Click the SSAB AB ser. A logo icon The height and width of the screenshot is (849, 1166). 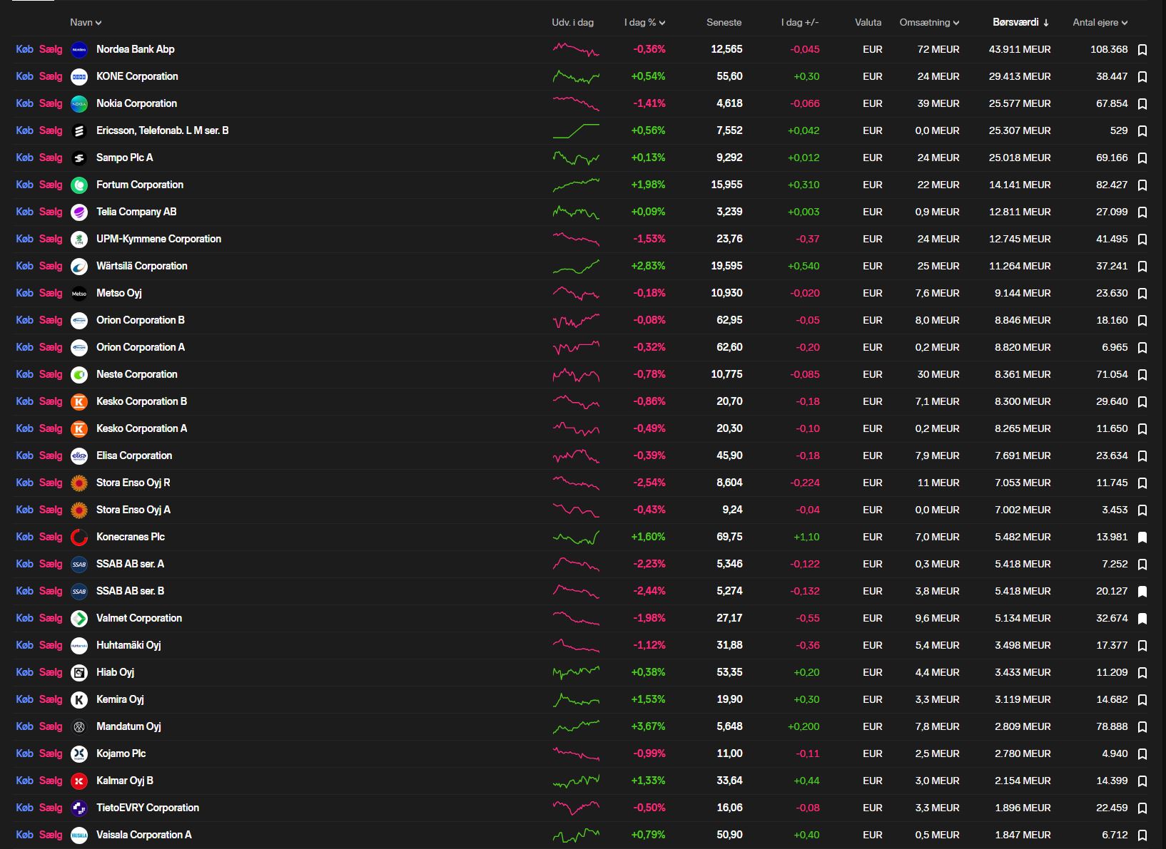tap(79, 565)
